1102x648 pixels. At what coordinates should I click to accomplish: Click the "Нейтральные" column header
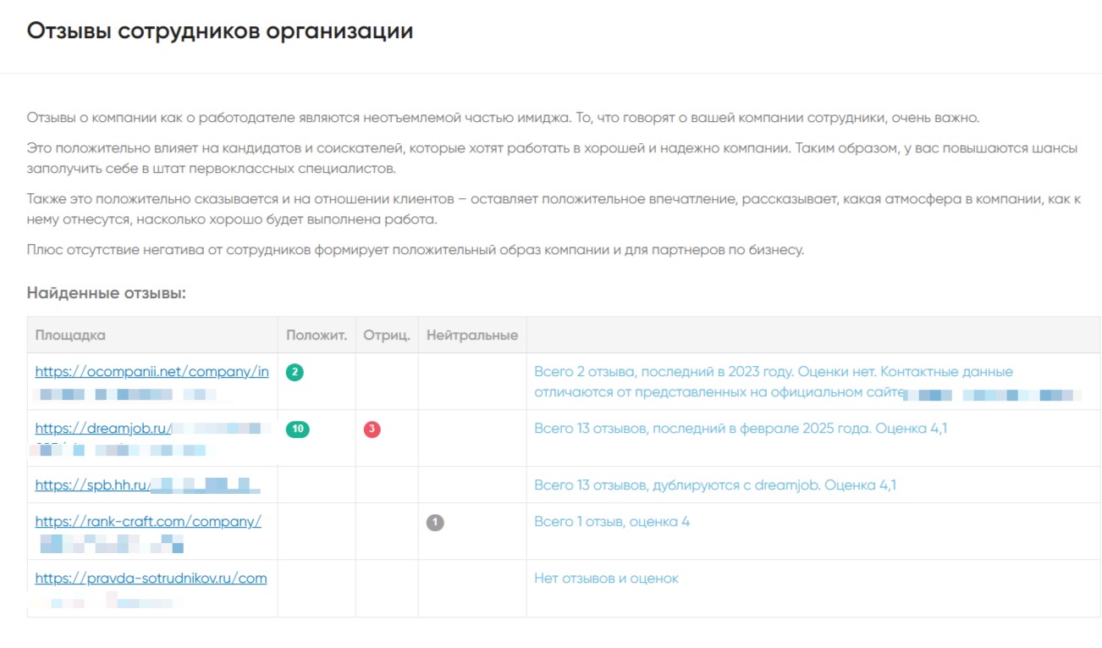click(x=472, y=335)
